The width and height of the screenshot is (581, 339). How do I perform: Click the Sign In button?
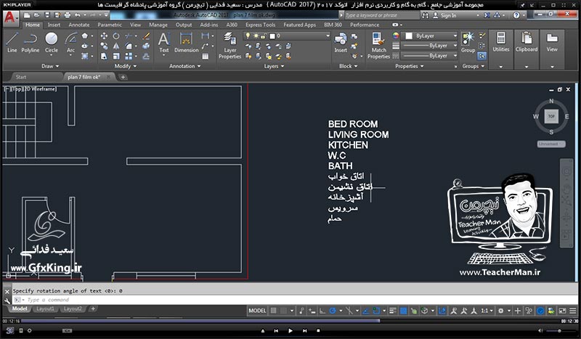[444, 15]
